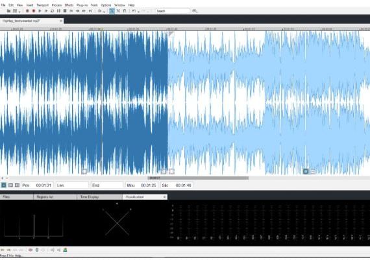
Task: Click Go to Start transport button
Action: (x=71, y=11)
